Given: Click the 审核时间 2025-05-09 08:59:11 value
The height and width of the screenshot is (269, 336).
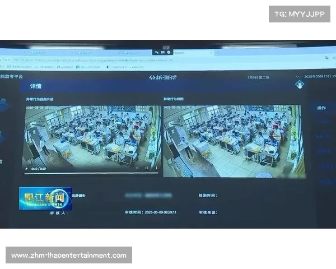Looking at the screenshot, I should pyautogui.click(x=161, y=212).
